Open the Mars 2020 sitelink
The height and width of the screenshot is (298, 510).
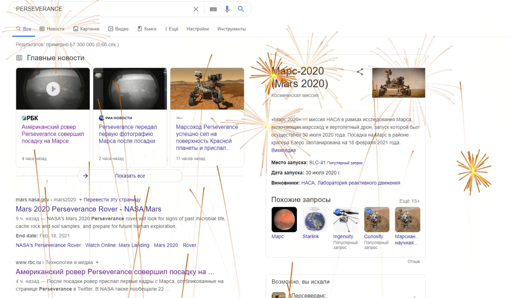(x=166, y=245)
